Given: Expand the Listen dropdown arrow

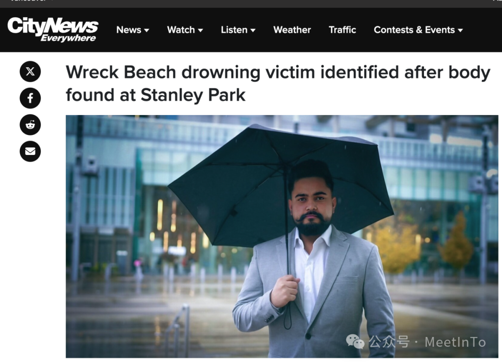Looking at the screenshot, I should [253, 30].
